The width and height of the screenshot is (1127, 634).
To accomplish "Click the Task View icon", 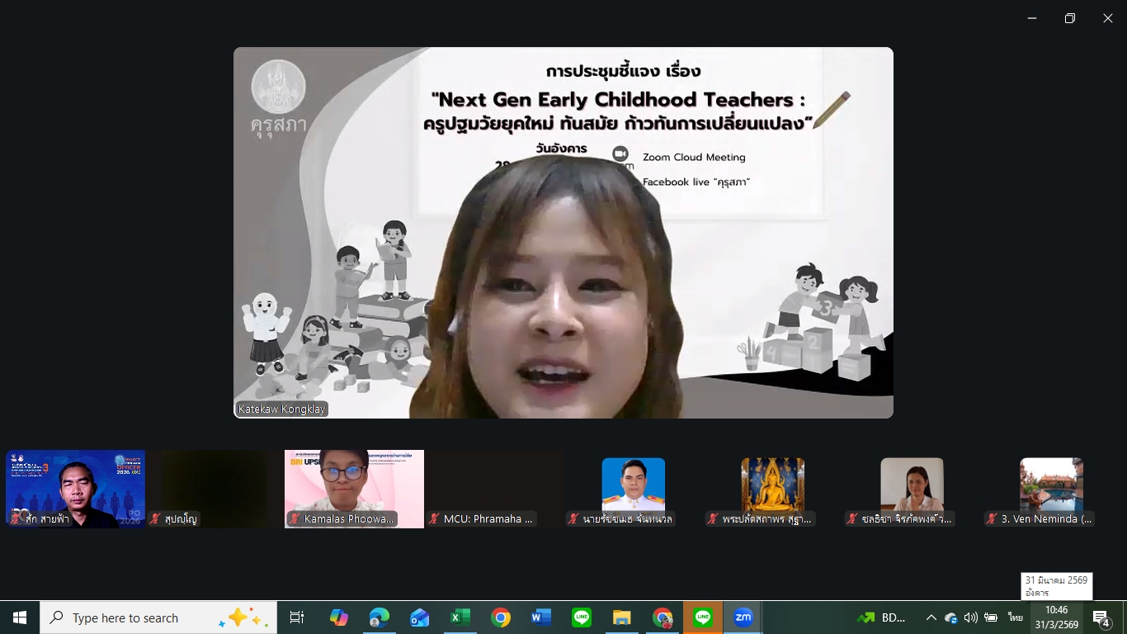I will (x=297, y=617).
